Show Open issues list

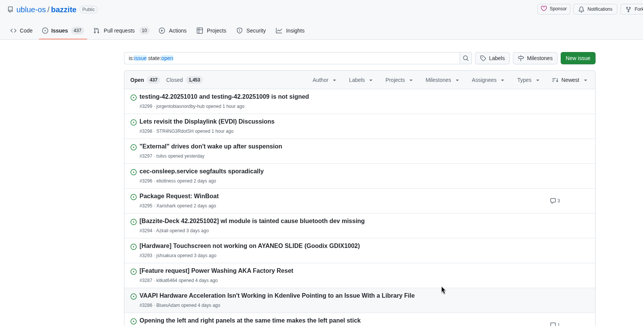145,80
